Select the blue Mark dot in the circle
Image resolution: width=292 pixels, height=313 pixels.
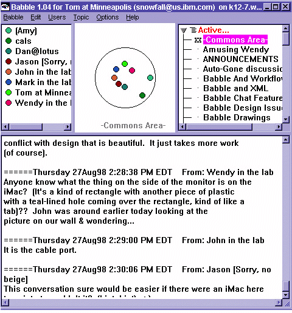[116, 69]
